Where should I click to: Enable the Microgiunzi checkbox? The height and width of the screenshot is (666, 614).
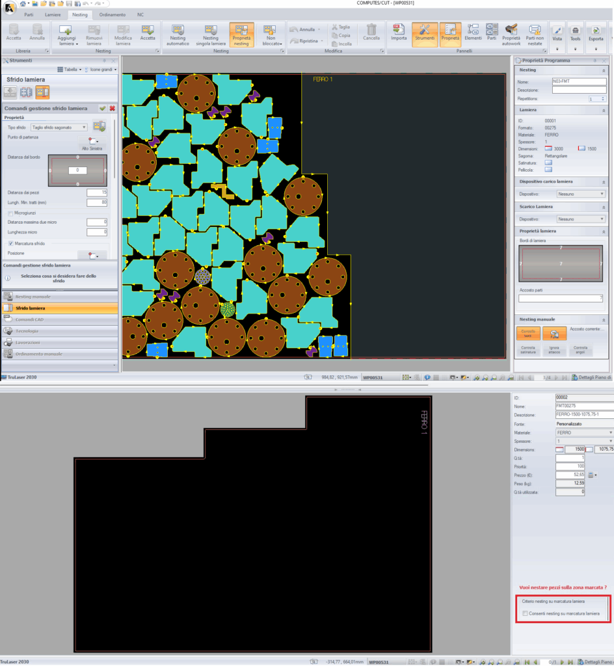pos(11,213)
